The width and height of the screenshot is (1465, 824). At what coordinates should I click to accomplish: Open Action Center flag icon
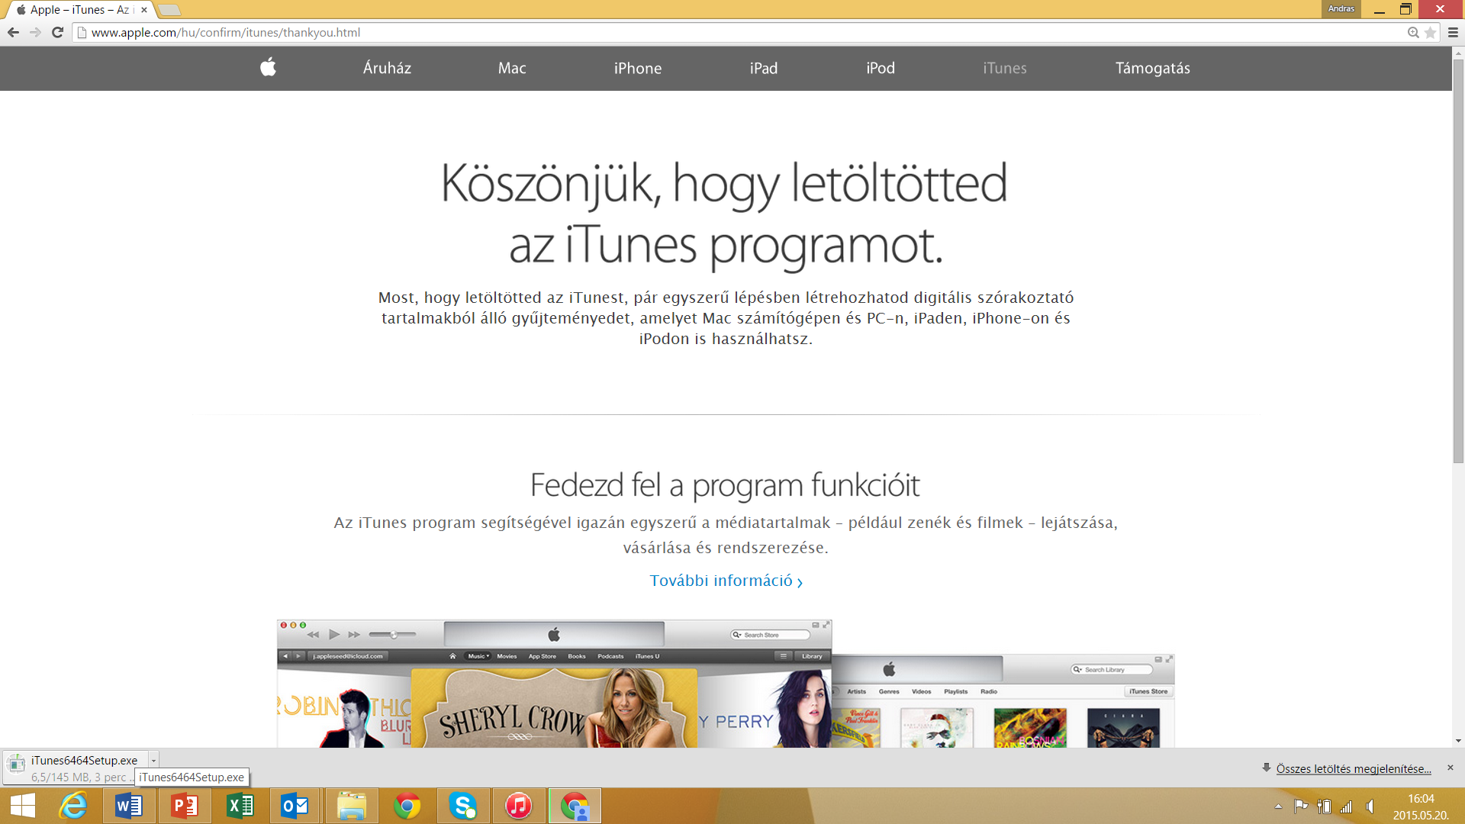pyautogui.click(x=1301, y=806)
